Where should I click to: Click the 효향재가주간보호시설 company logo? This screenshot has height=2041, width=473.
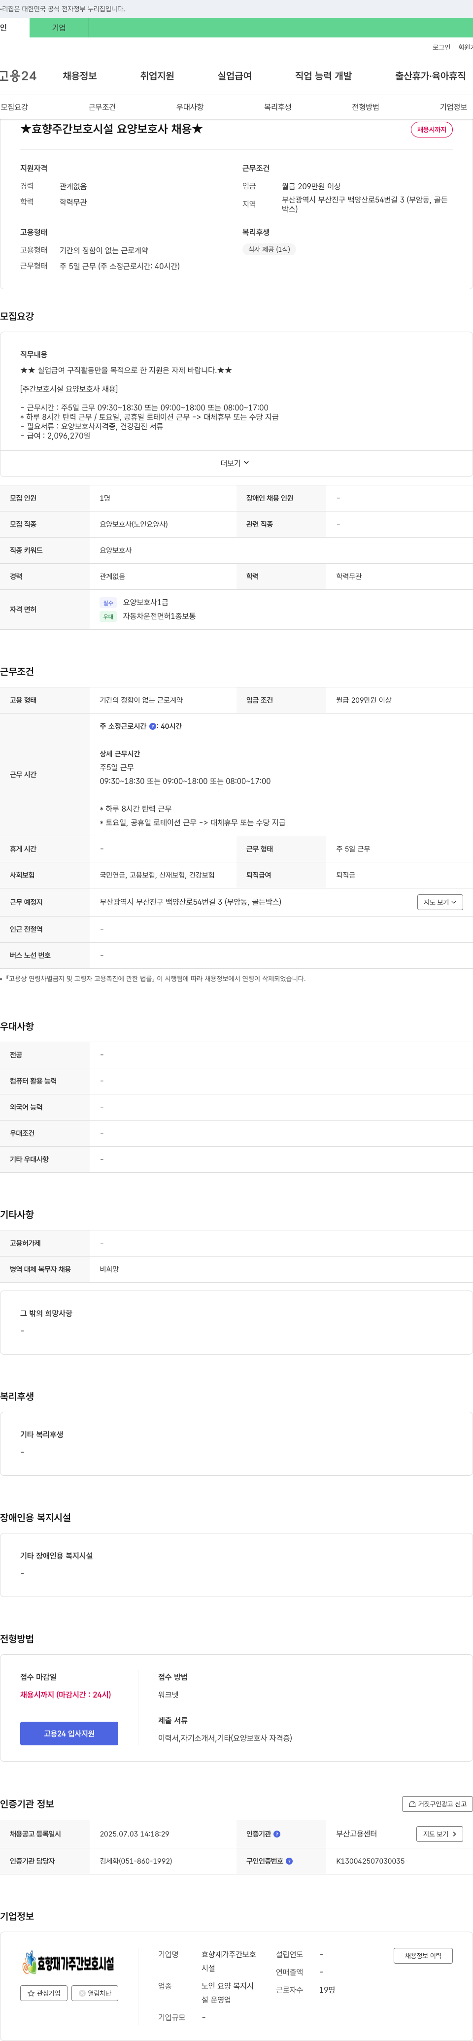pyautogui.click(x=69, y=1963)
